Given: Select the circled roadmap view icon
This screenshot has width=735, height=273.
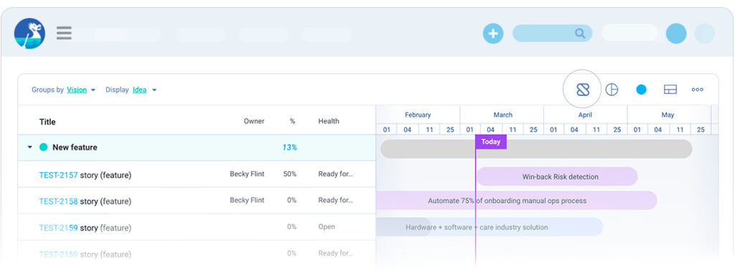Looking at the screenshot, I should point(583,90).
